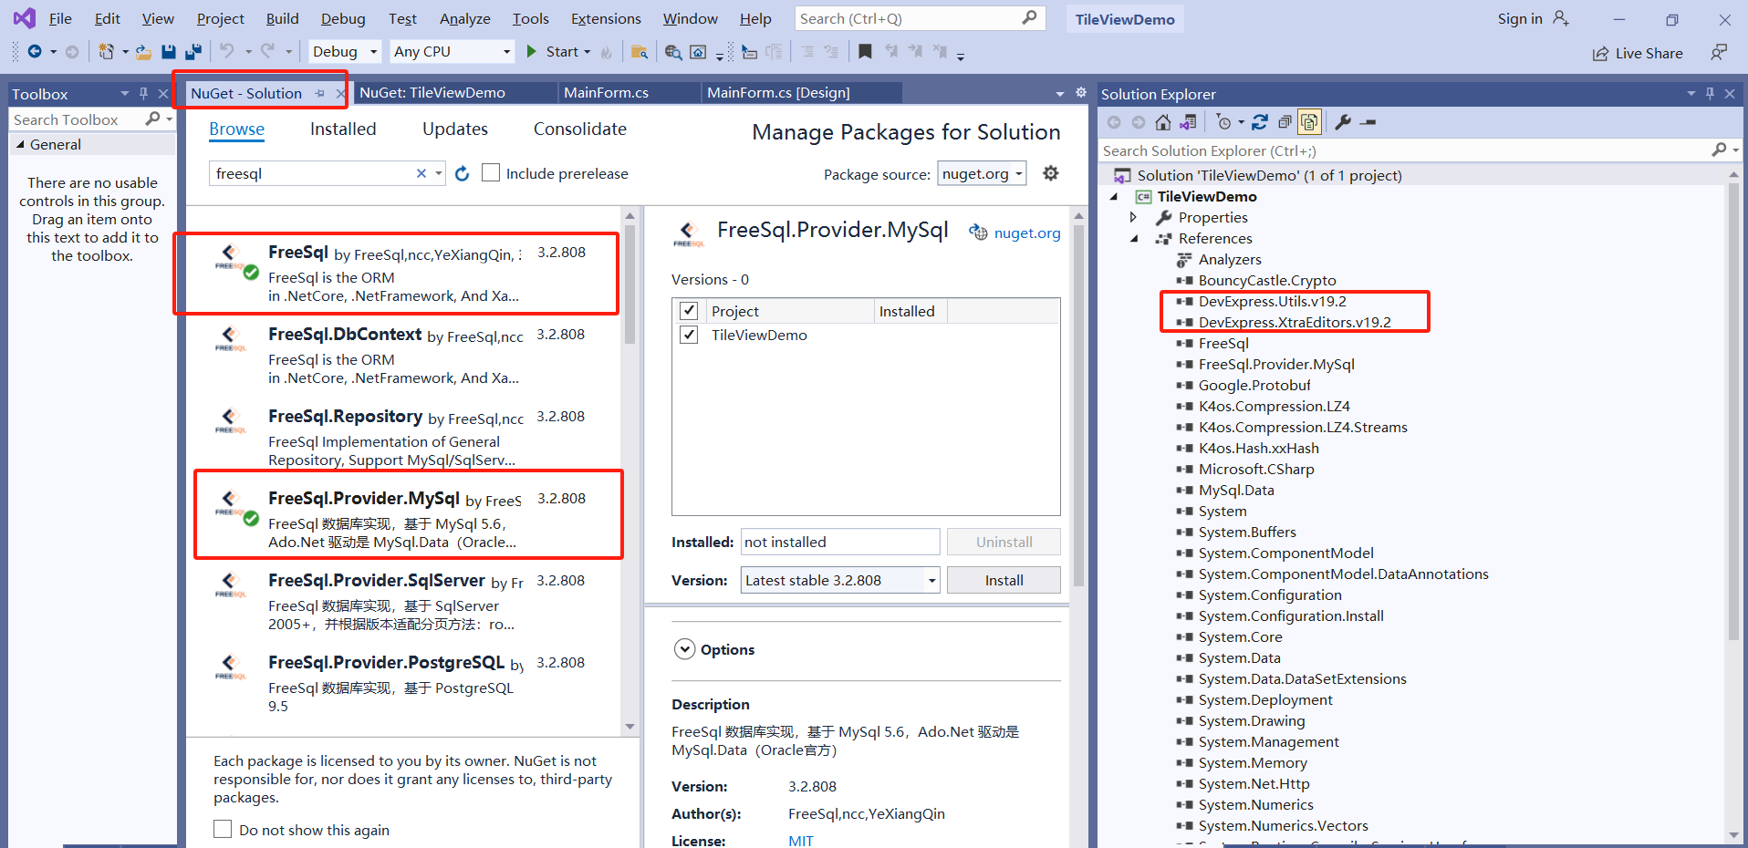Screen dimensions: 1748x848
Task: Pin the Solution Explorer panel
Action: (1710, 93)
